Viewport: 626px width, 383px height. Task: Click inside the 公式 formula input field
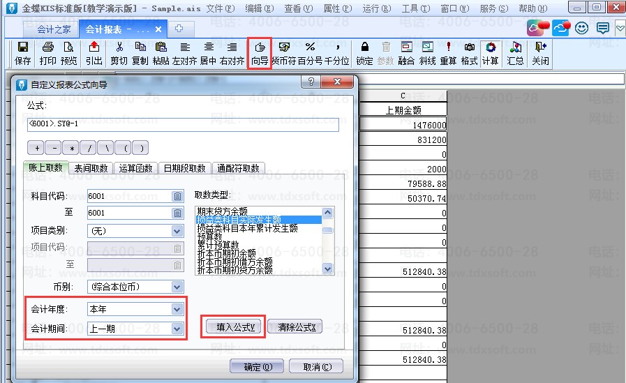[182, 124]
